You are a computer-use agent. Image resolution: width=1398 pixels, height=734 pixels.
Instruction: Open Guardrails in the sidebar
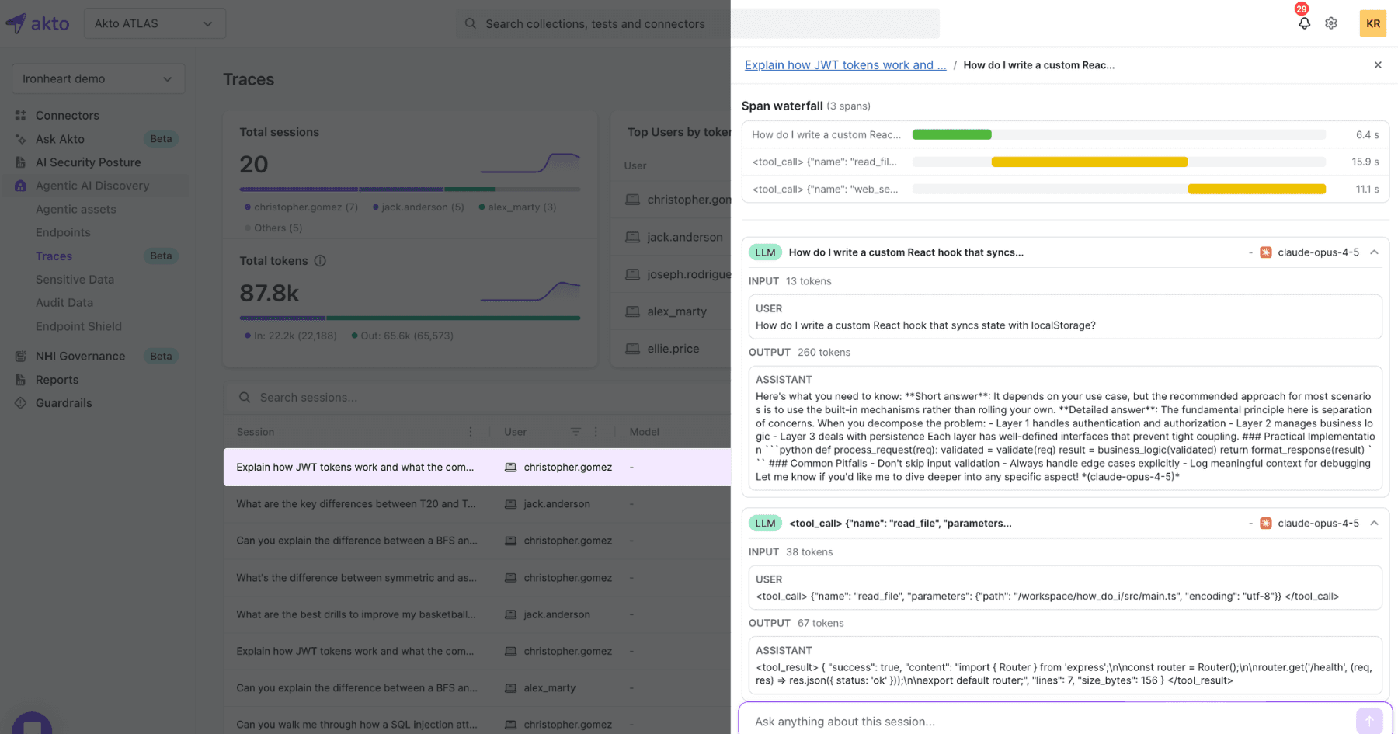tap(64, 403)
